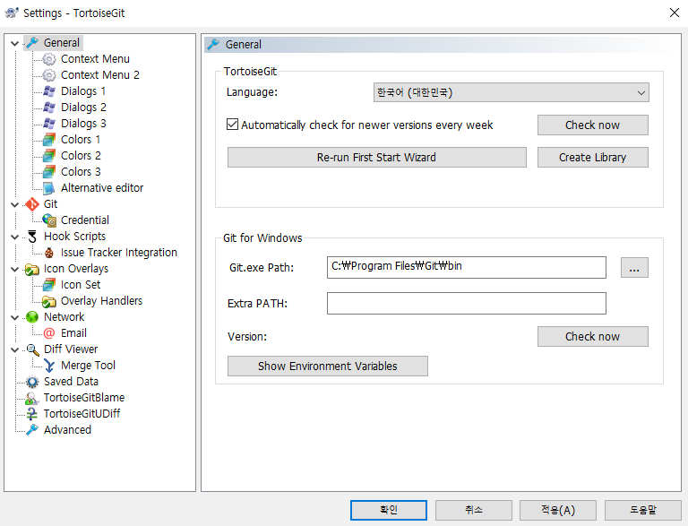Click the Extra PATH input field
Screen dimensions: 688x526
[x=467, y=304]
